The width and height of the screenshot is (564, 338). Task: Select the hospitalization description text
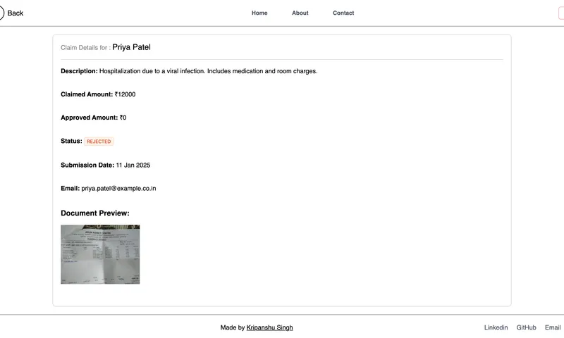point(208,71)
